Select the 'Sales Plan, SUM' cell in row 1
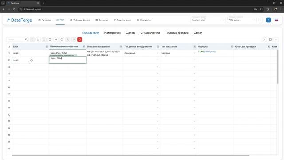The width and height of the screenshot is (284, 160). click(x=67, y=53)
